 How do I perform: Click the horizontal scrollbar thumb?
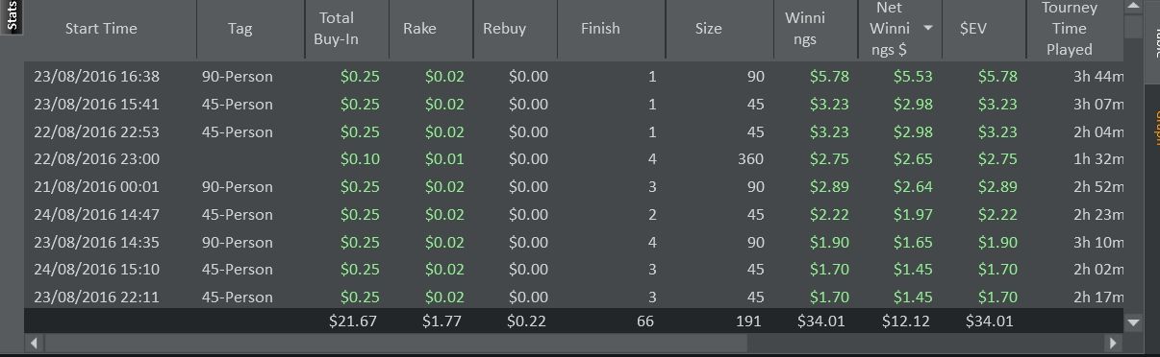click(x=395, y=343)
